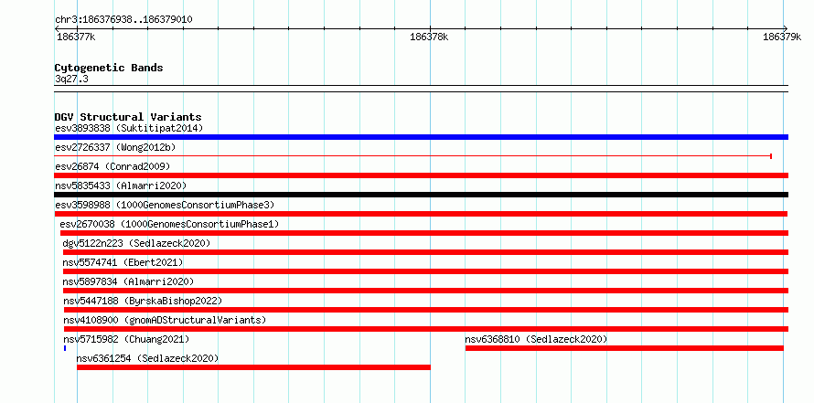Click the chr3:186376938..186379010 region label
This screenshot has width=814, height=403.
[x=123, y=20]
